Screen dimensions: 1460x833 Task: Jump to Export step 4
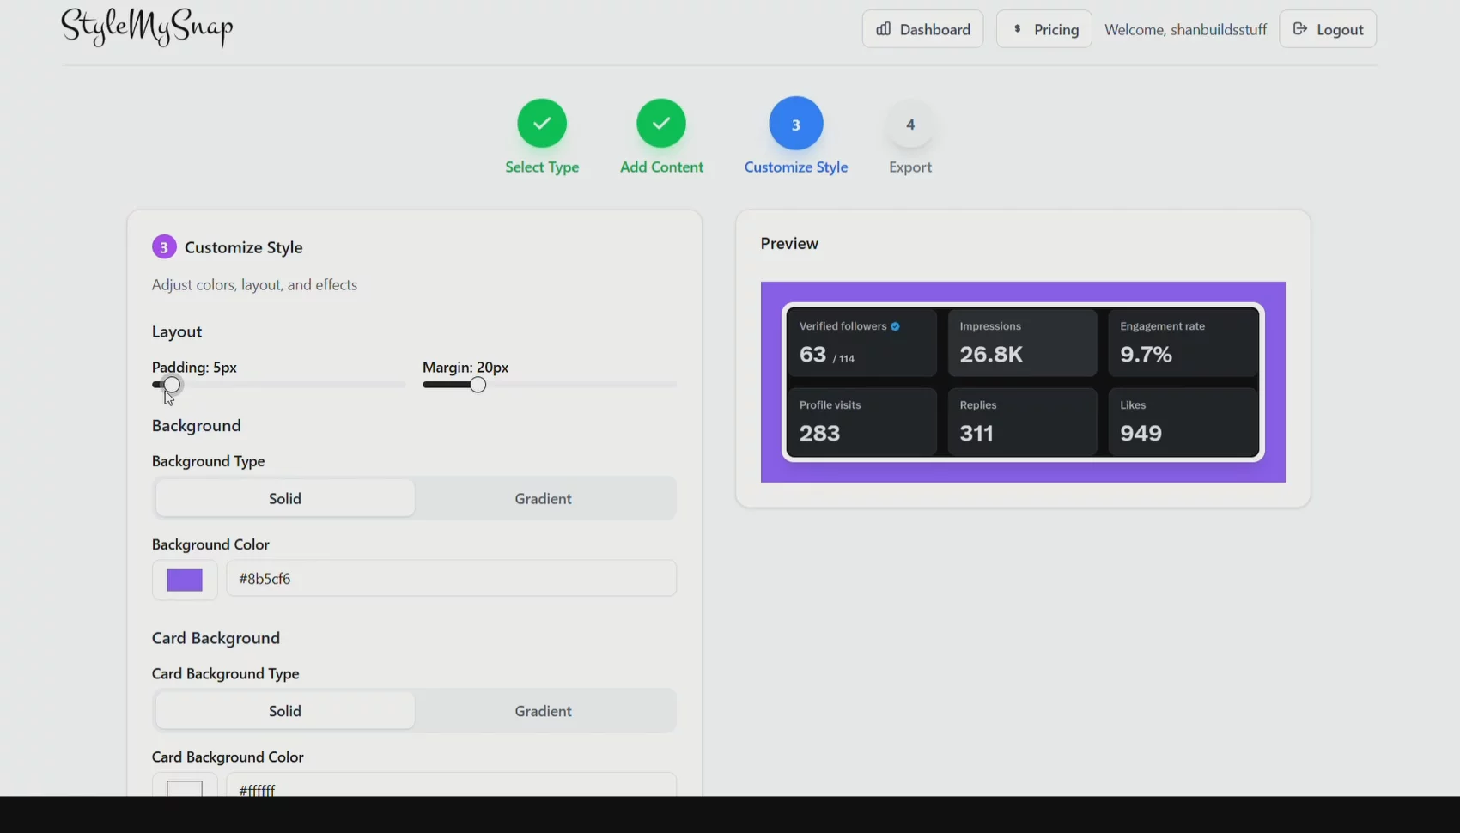tap(909, 125)
